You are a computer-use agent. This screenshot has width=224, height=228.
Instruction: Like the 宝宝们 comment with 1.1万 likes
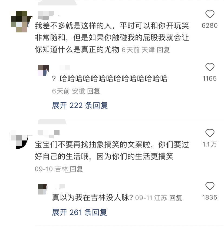pos(210,133)
